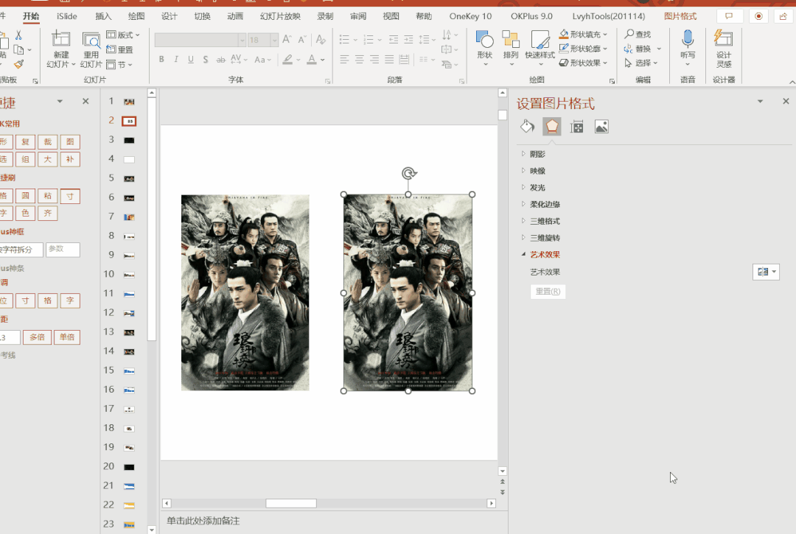Open the 排列 arrange menu
This screenshot has width=796, height=534.
click(x=511, y=48)
